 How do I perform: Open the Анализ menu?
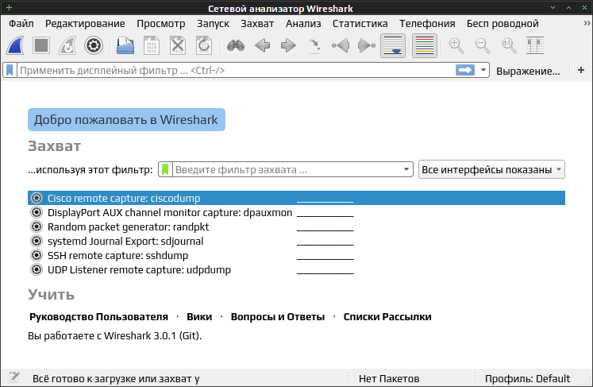(303, 24)
